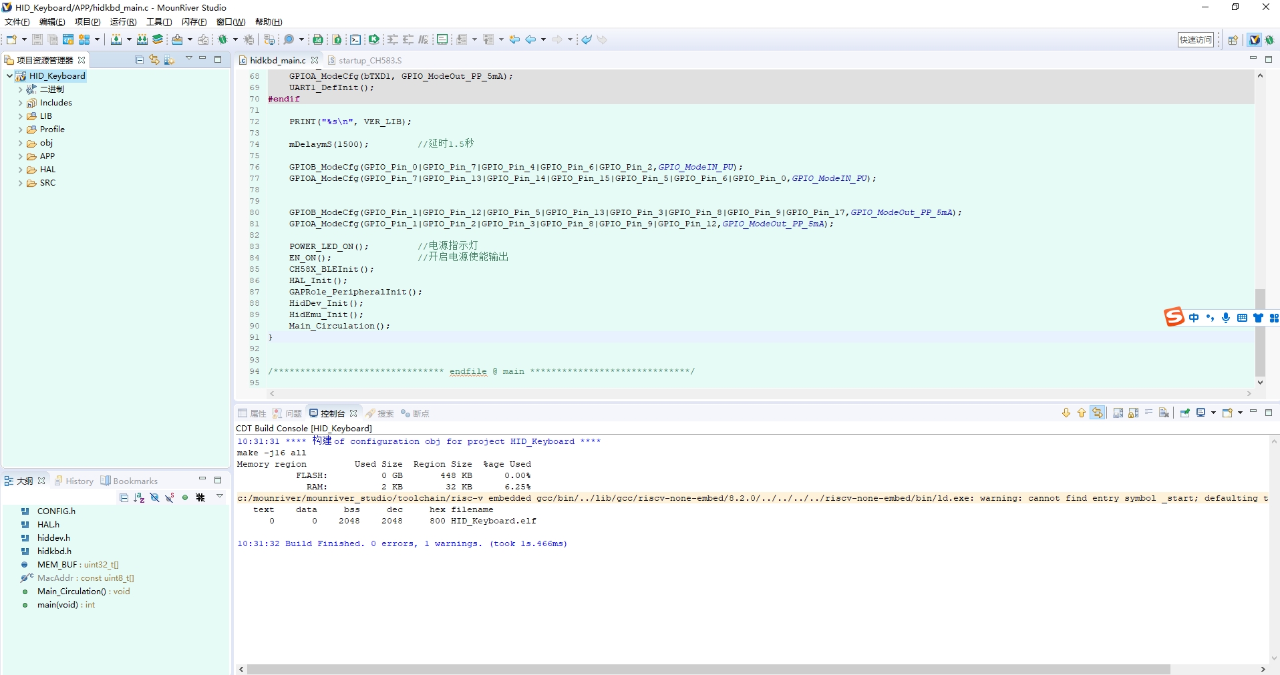Expand the SRC folder
This screenshot has height=675, width=1280.
(x=20, y=183)
